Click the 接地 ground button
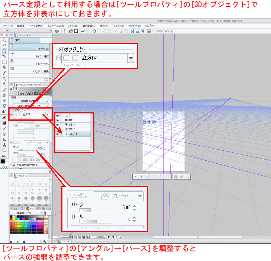The height and width of the screenshot is (261, 271). 36,126
